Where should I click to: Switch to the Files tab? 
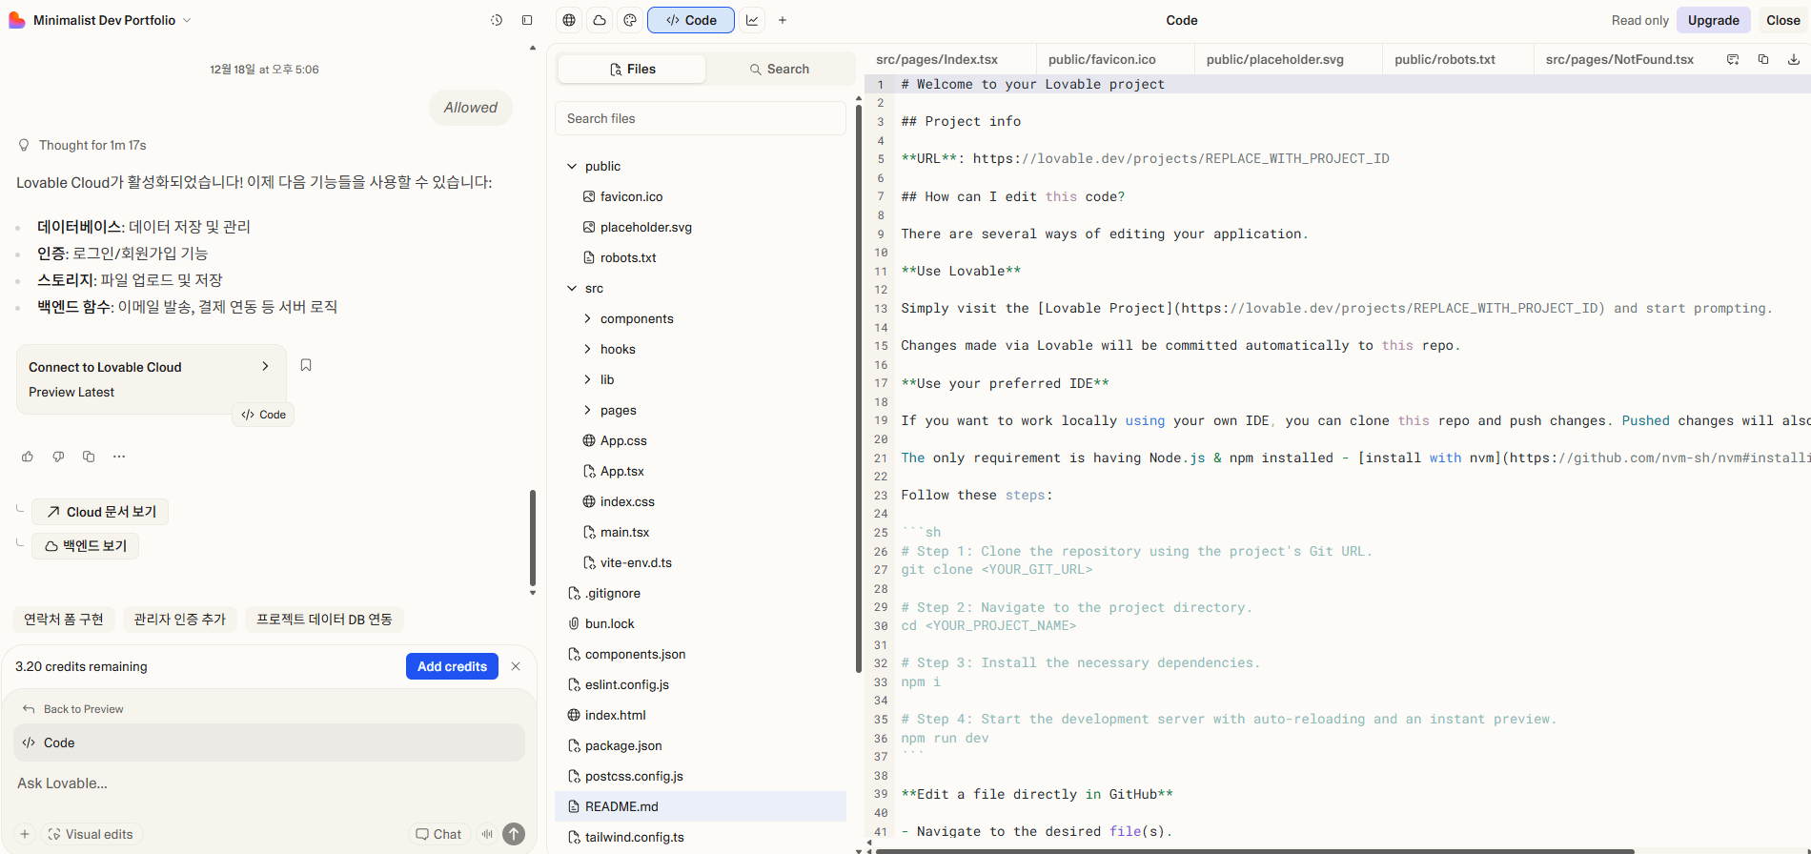point(632,69)
